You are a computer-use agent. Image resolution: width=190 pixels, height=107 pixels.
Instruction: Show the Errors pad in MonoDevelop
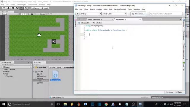170,92
